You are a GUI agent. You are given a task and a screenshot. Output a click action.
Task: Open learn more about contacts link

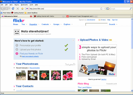click(30, 56)
